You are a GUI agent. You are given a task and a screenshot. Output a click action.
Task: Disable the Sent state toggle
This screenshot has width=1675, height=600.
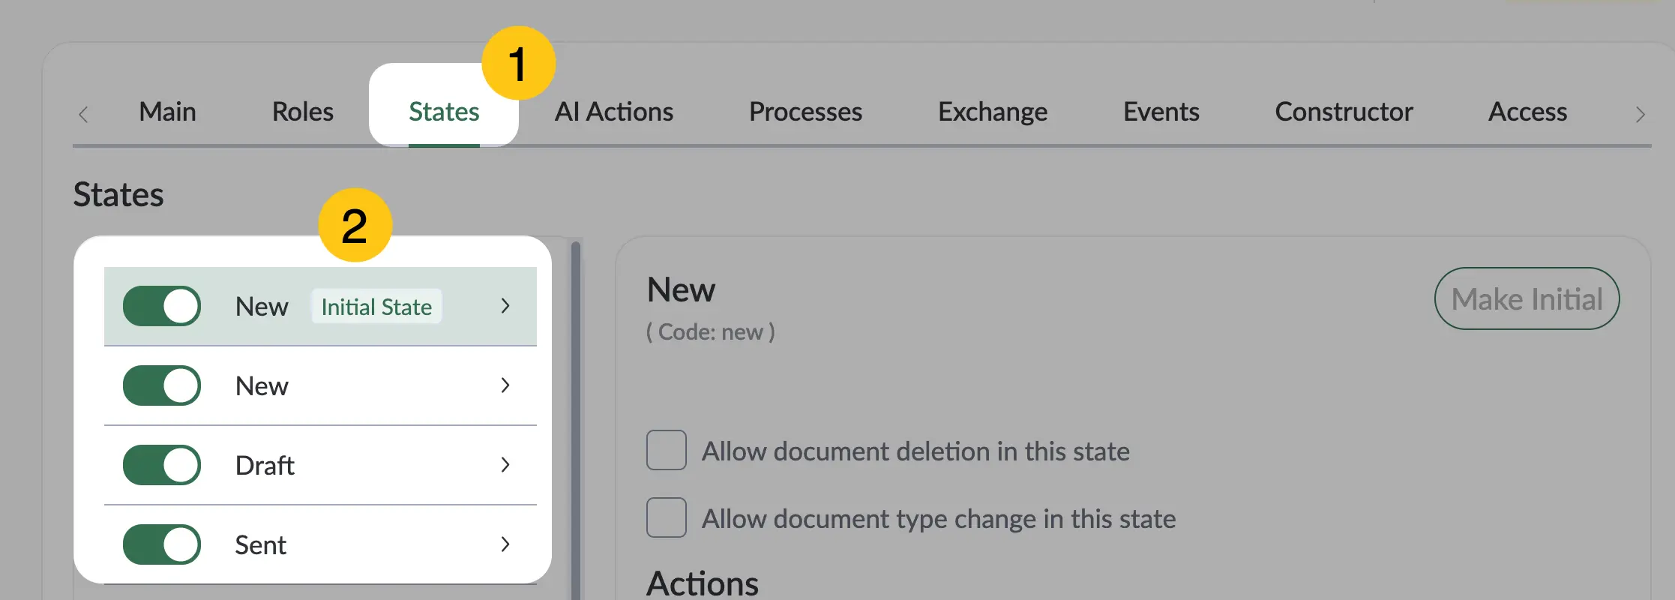(162, 544)
